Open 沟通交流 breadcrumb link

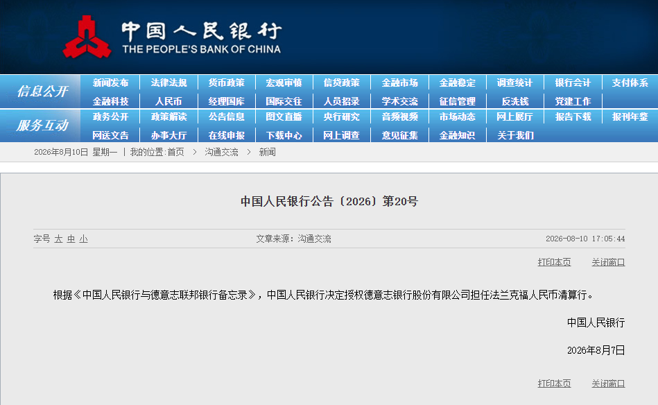tap(221, 152)
